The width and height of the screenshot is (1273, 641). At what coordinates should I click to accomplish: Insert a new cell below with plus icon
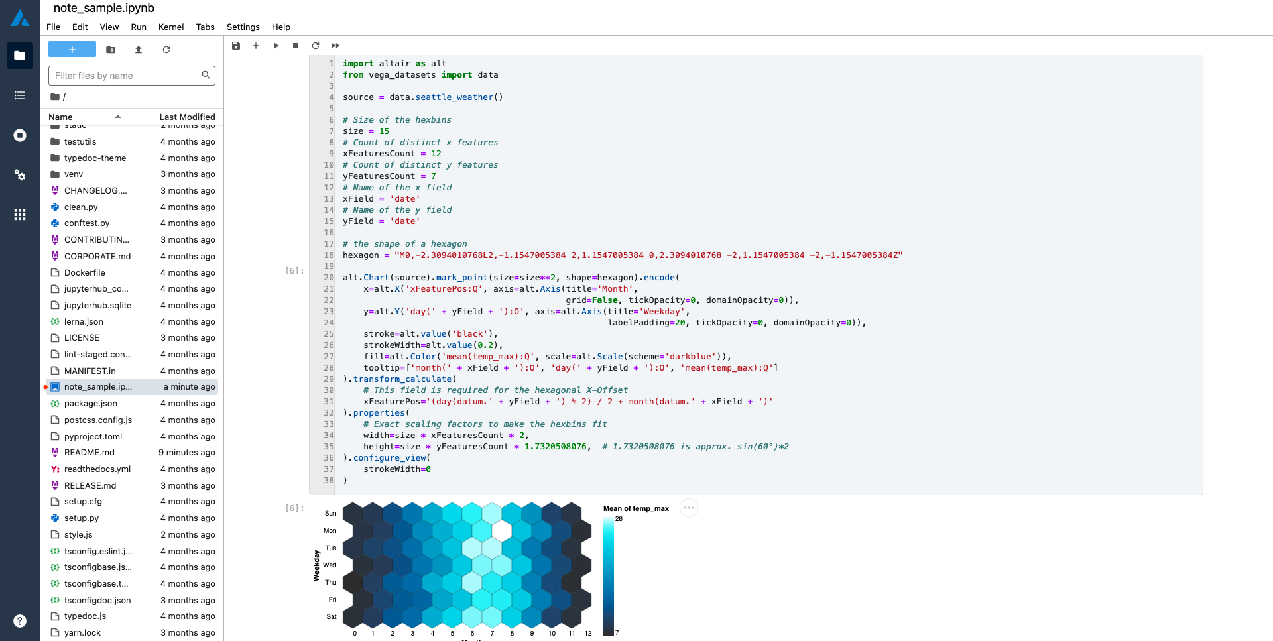pyautogui.click(x=256, y=46)
